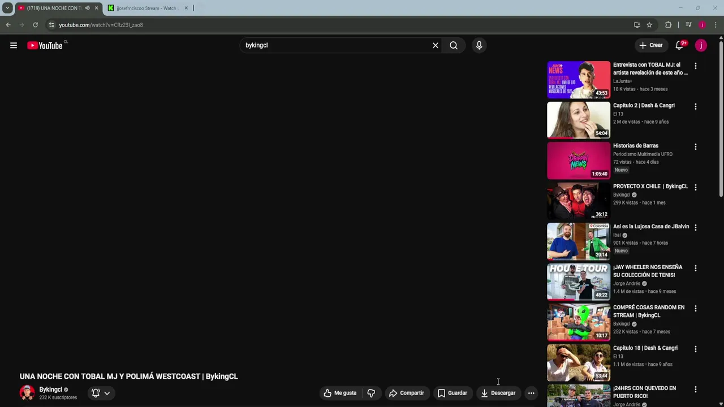Image resolution: width=724 pixels, height=407 pixels.
Task: Mute the YouTube tab via speaker icon
Action: 87,8
